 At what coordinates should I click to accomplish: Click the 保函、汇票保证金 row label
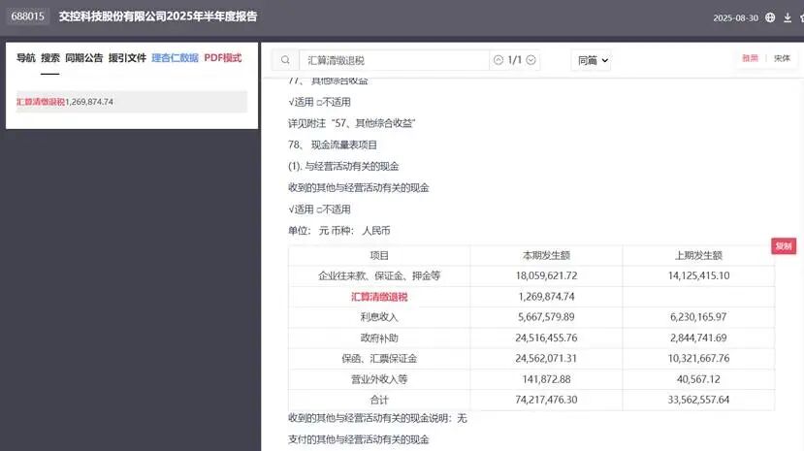(x=379, y=359)
